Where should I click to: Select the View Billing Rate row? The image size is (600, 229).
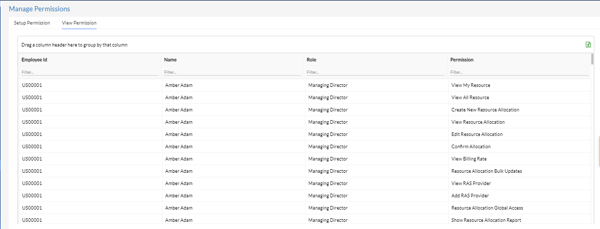point(304,158)
